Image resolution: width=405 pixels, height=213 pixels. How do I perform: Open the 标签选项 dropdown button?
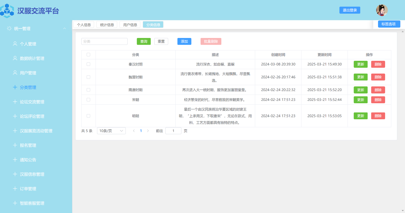tap(389, 24)
